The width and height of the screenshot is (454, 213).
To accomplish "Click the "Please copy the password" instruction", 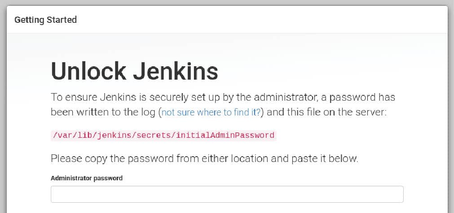I will [204, 158].
